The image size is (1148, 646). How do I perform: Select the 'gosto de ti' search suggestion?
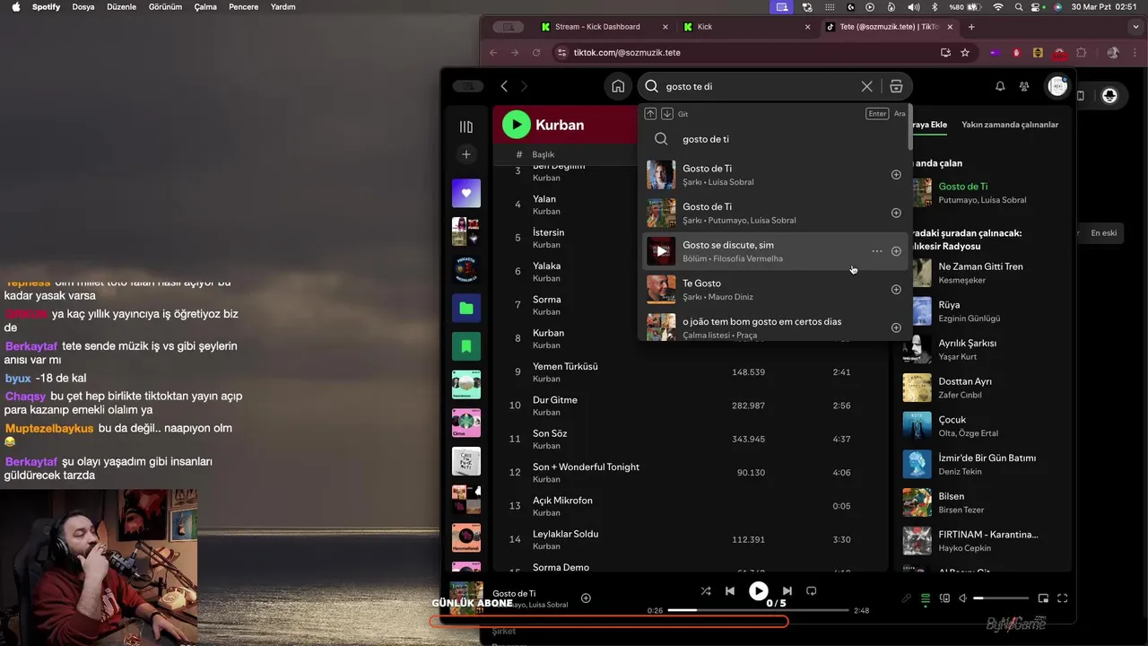pyautogui.click(x=776, y=139)
